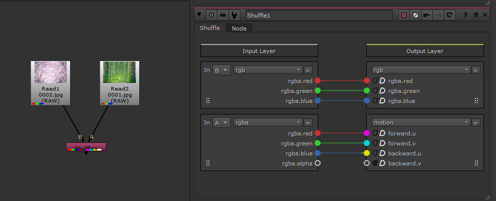Click the black fill icon for forward.u
Viewport: 496px width, 201px height.
(375, 133)
